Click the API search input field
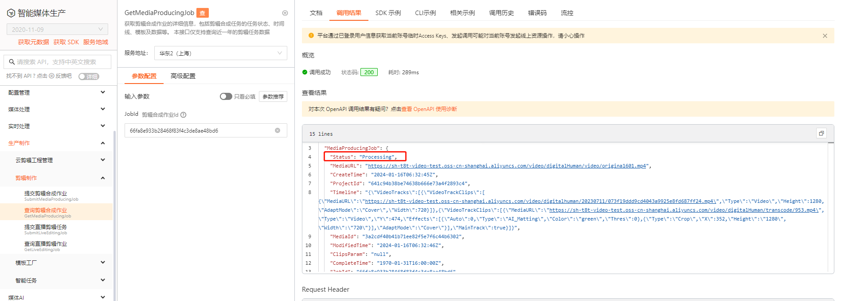Screen dimensions: 841x301 point(58,62)
